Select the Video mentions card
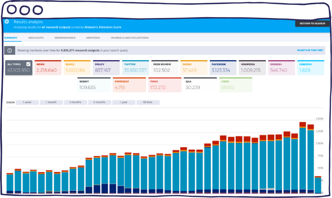Image resolution: width=332 pixels, height=198 pixels. pos(236,85)
